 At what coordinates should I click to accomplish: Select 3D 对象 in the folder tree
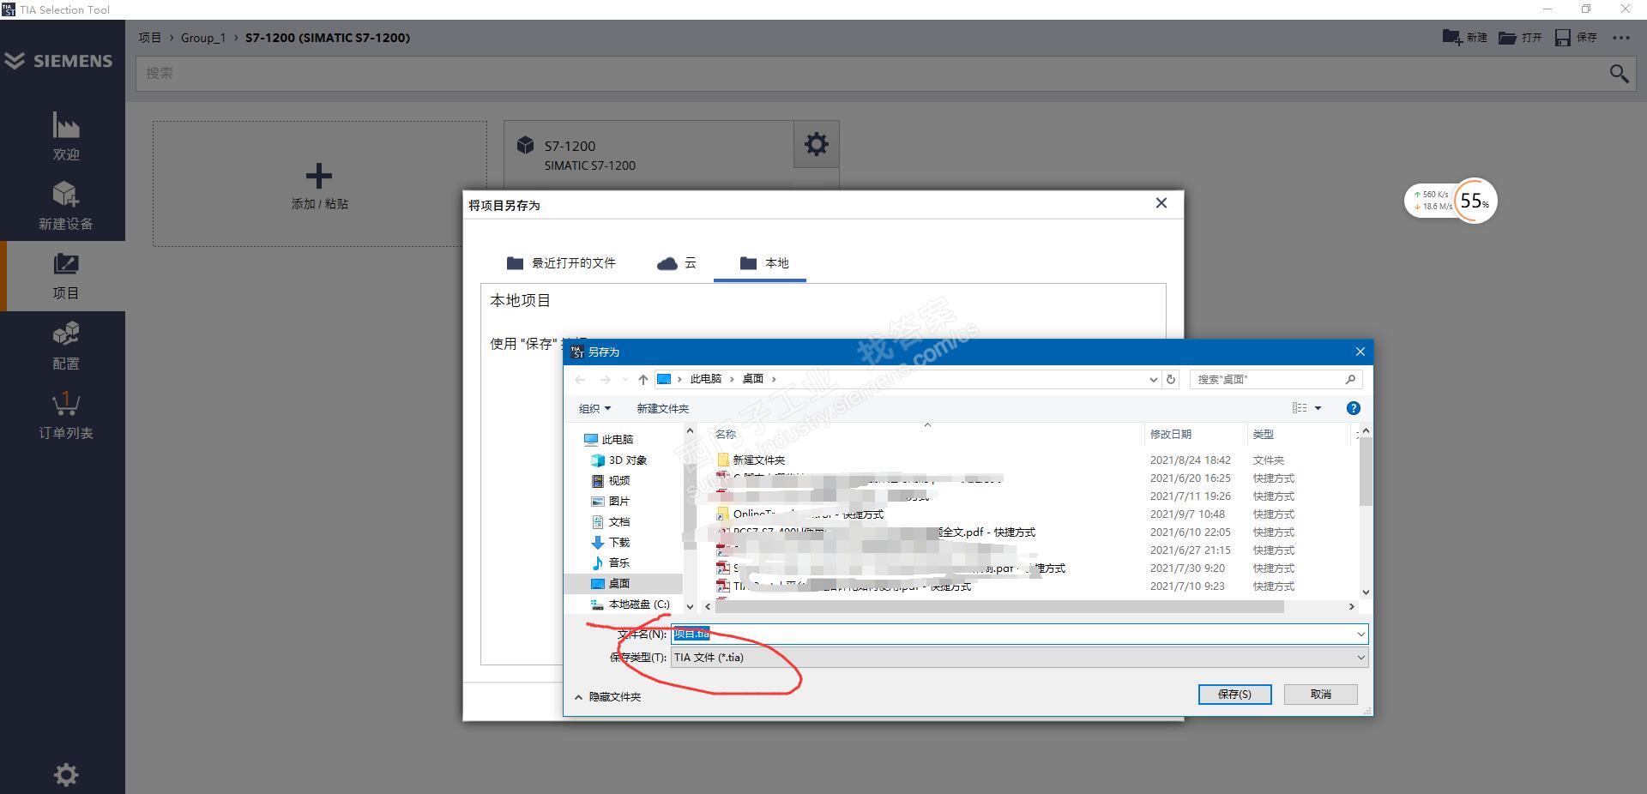(x=619, y=460)
